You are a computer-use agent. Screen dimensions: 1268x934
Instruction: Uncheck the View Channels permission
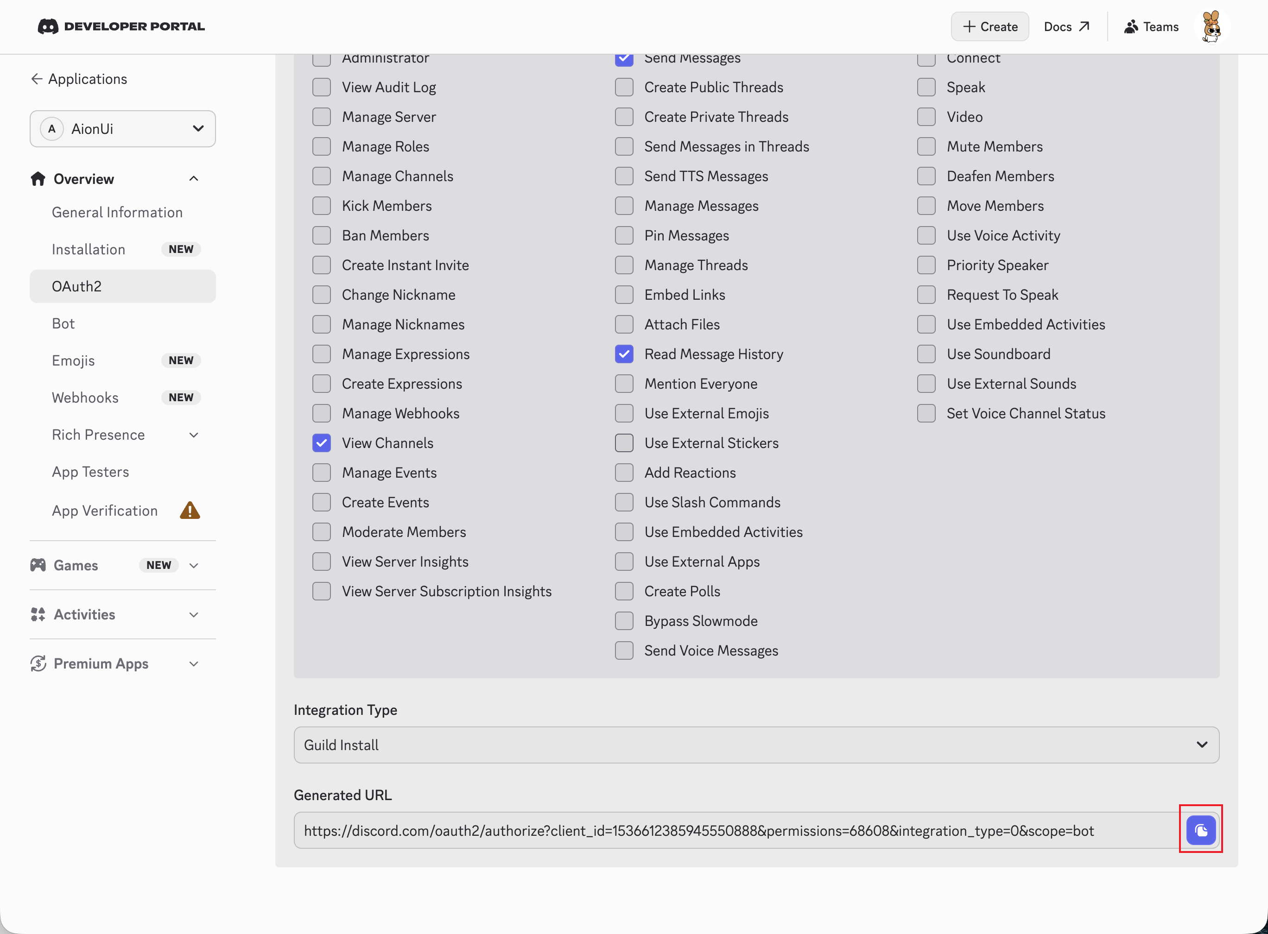pyautogui.click(x=322, y=443)
